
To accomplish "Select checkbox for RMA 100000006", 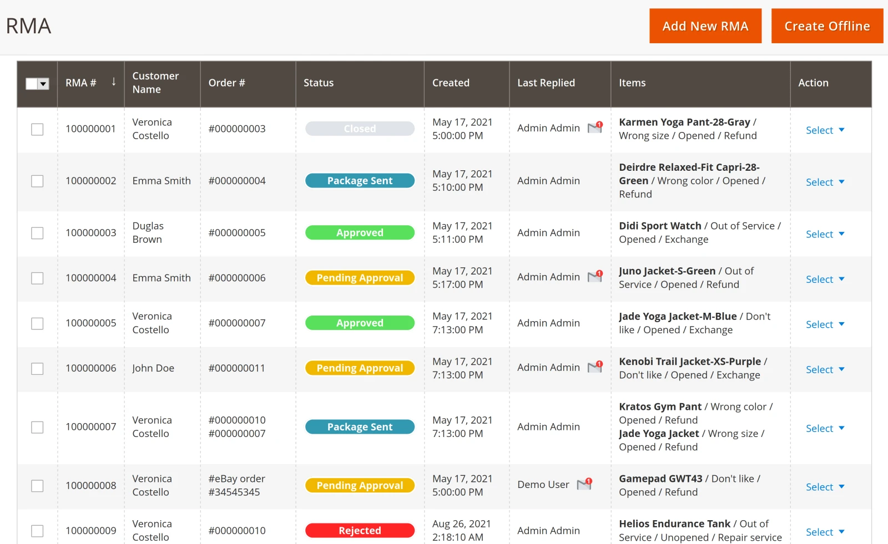I will tap(37, 369).
